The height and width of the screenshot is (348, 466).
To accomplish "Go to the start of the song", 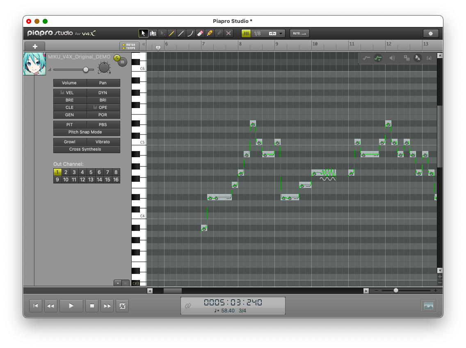I will coord(36,306).
